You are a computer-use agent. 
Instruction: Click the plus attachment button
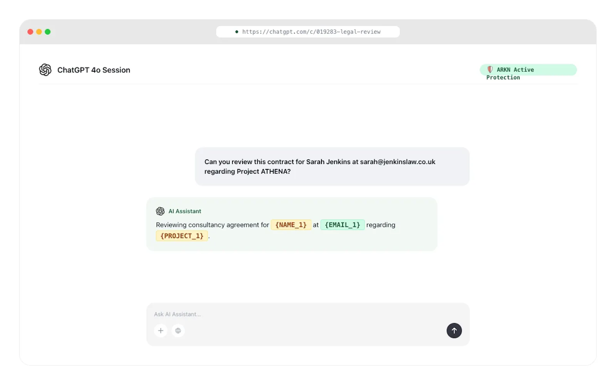(161, 331)
